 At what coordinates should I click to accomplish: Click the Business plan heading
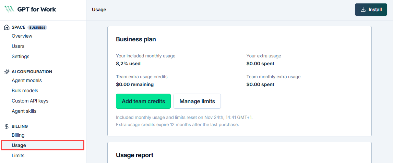(136, 39)
